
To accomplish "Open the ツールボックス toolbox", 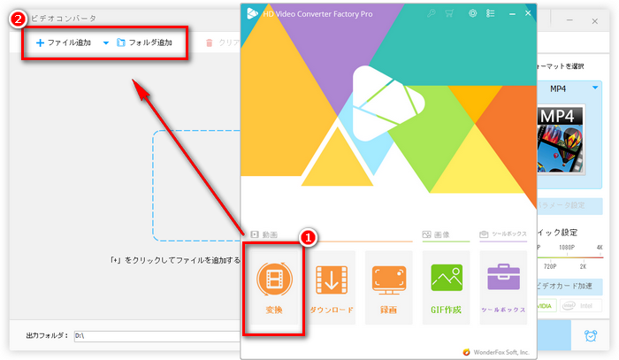I will pos(503,287).
